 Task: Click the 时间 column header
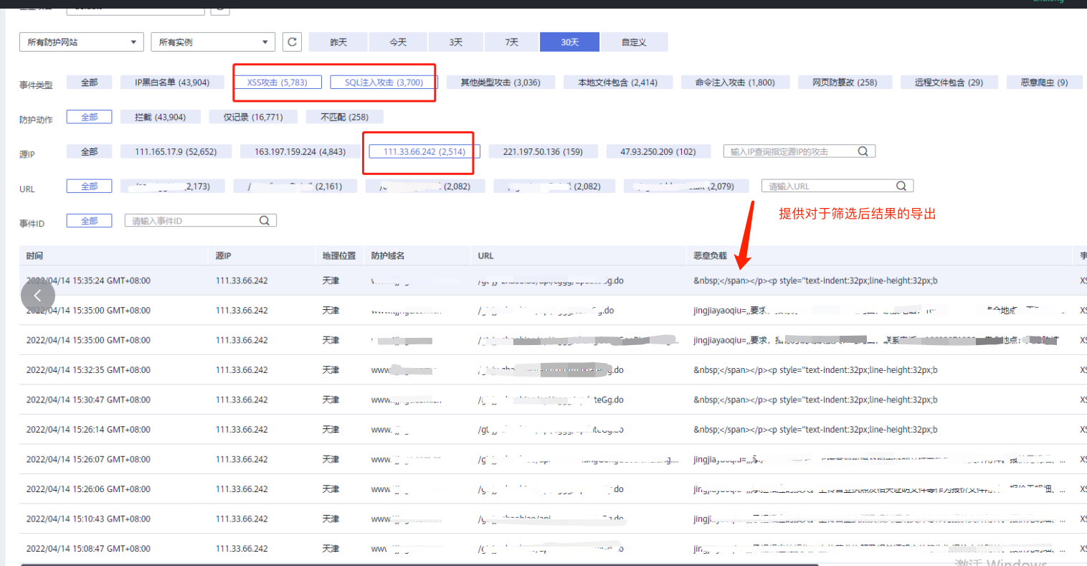34,255
